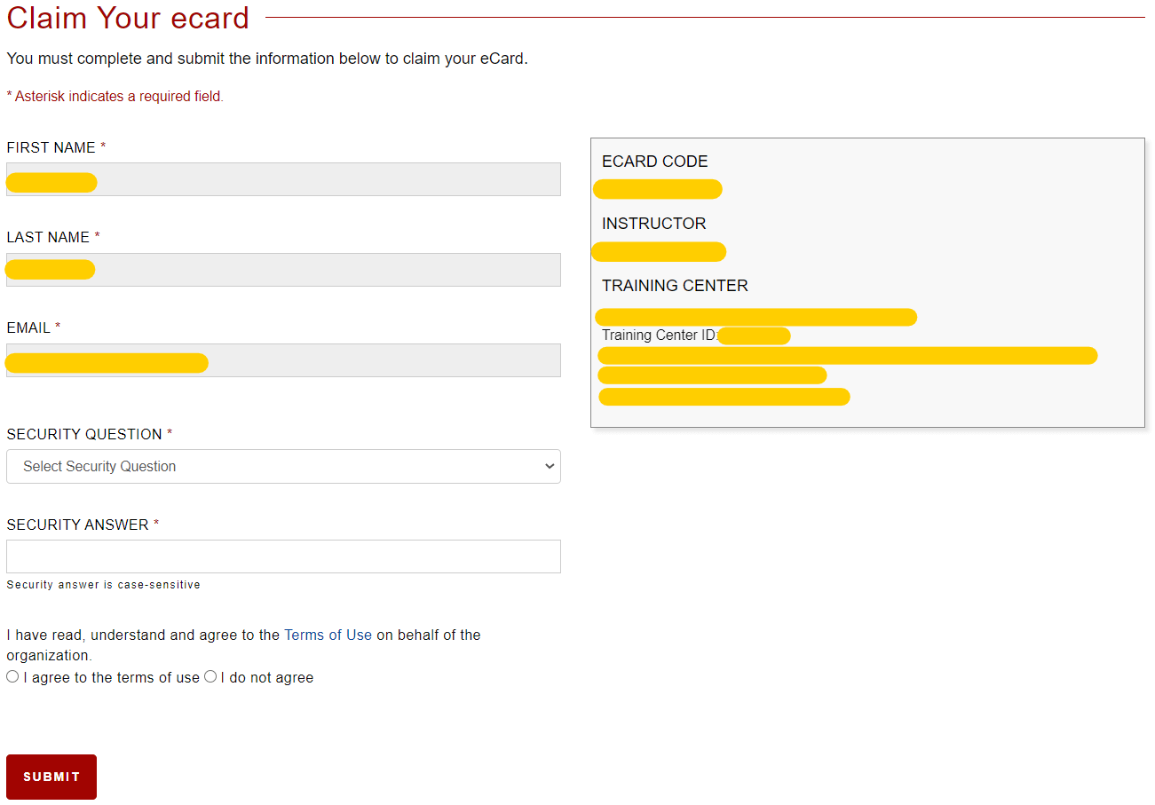
Task: Click the TRAINING CENTER name entry
Action: pos(755,316)
